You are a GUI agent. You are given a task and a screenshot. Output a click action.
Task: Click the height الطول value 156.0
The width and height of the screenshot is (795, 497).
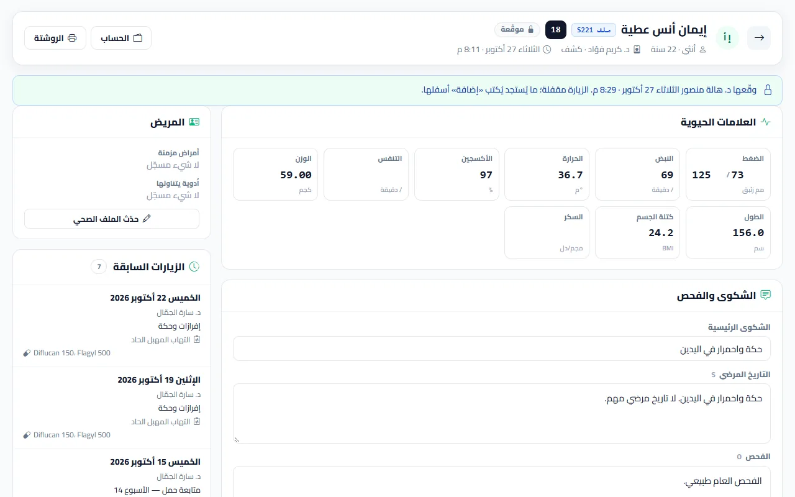[748, 233]
